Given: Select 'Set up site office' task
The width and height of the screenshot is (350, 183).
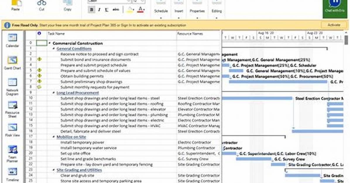Looking at the screenshot, I should [76, 154].
